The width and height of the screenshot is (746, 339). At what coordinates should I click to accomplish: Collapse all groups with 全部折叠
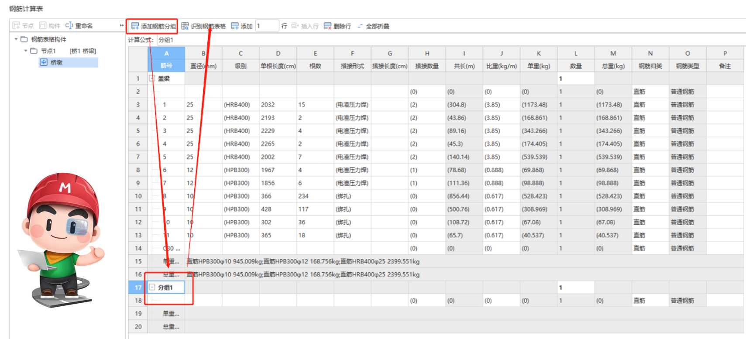point(360,26)
